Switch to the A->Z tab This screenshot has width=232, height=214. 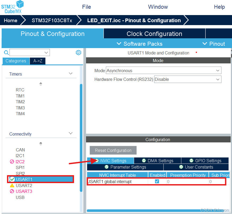pyautogui.click(x=37, y=61)
